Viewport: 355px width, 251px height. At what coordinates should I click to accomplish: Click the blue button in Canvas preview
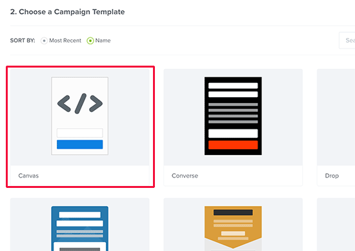79,144
